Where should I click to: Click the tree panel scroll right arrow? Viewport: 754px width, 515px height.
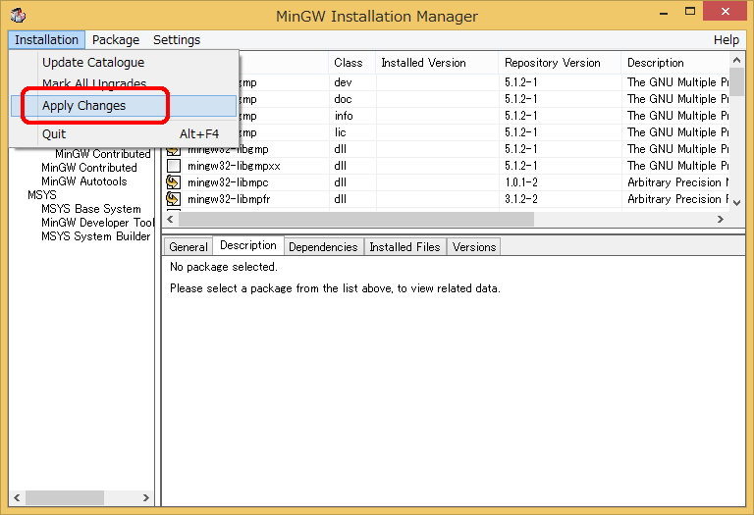(145, 497)
